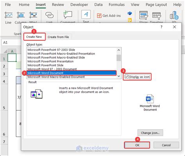
Task: Click the dialog help question mark
Action: coord(162,27)
